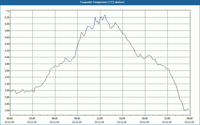Select the 3,00 y-axis label
This screenshot has height=125, width=200.
[7, 90]
